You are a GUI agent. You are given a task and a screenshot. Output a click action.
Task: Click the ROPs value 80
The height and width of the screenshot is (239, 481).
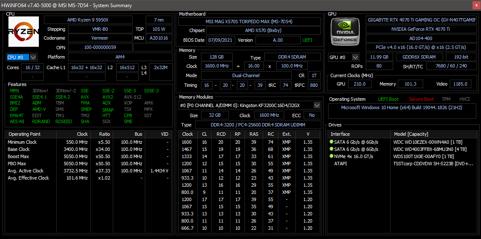click(380, 66)
